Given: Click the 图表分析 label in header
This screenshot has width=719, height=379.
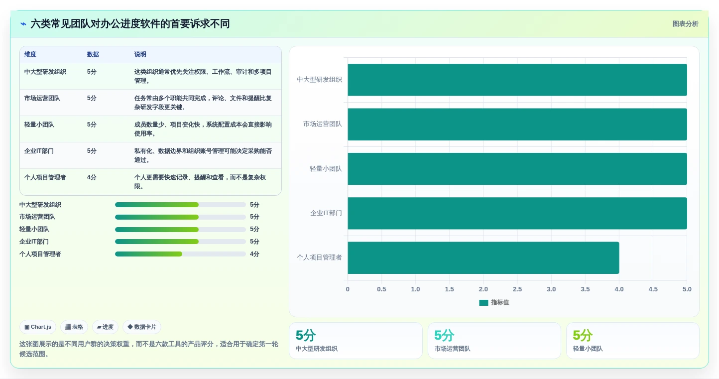Looking at the screenshot, I should [x=685, y=24].
